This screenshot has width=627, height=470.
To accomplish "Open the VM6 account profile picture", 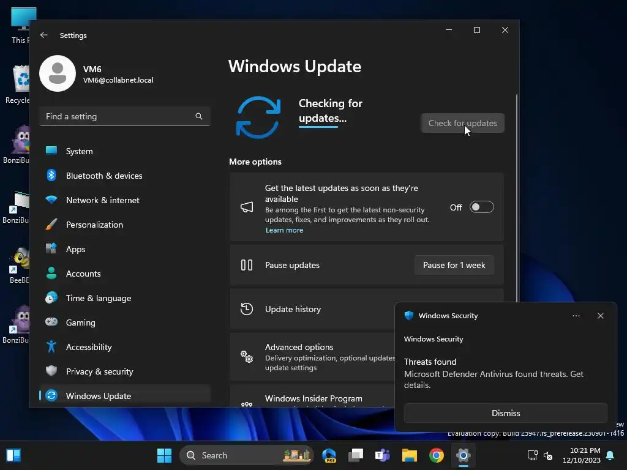I will tap(58, 73).
